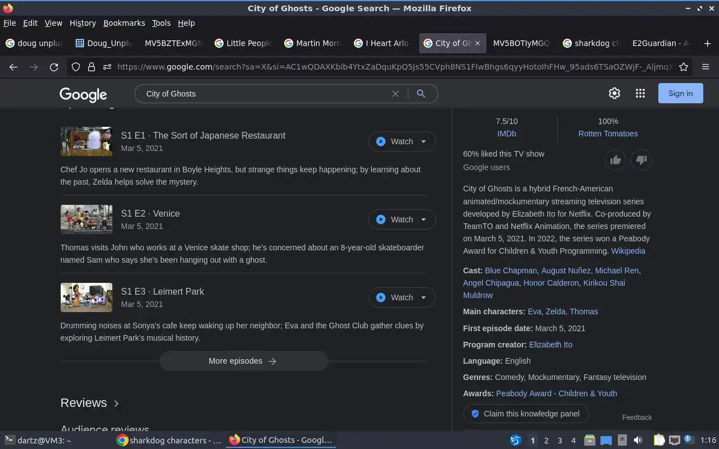
Task: Expand Watch options for Venice episode
Action: (x=424, y=219)
